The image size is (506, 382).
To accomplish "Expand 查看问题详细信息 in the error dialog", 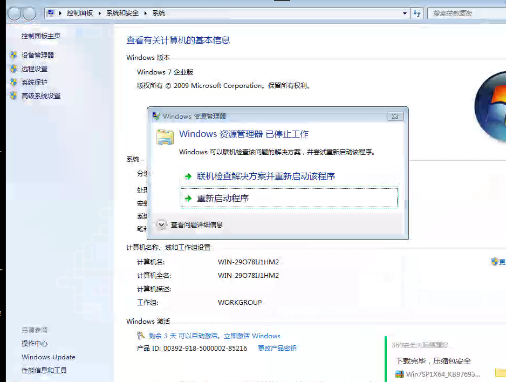I will 162,224.
